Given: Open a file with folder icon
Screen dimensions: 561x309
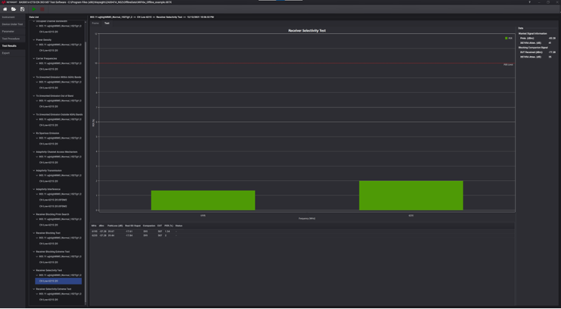Looking at the screenshot, I should tap(14, 9).
